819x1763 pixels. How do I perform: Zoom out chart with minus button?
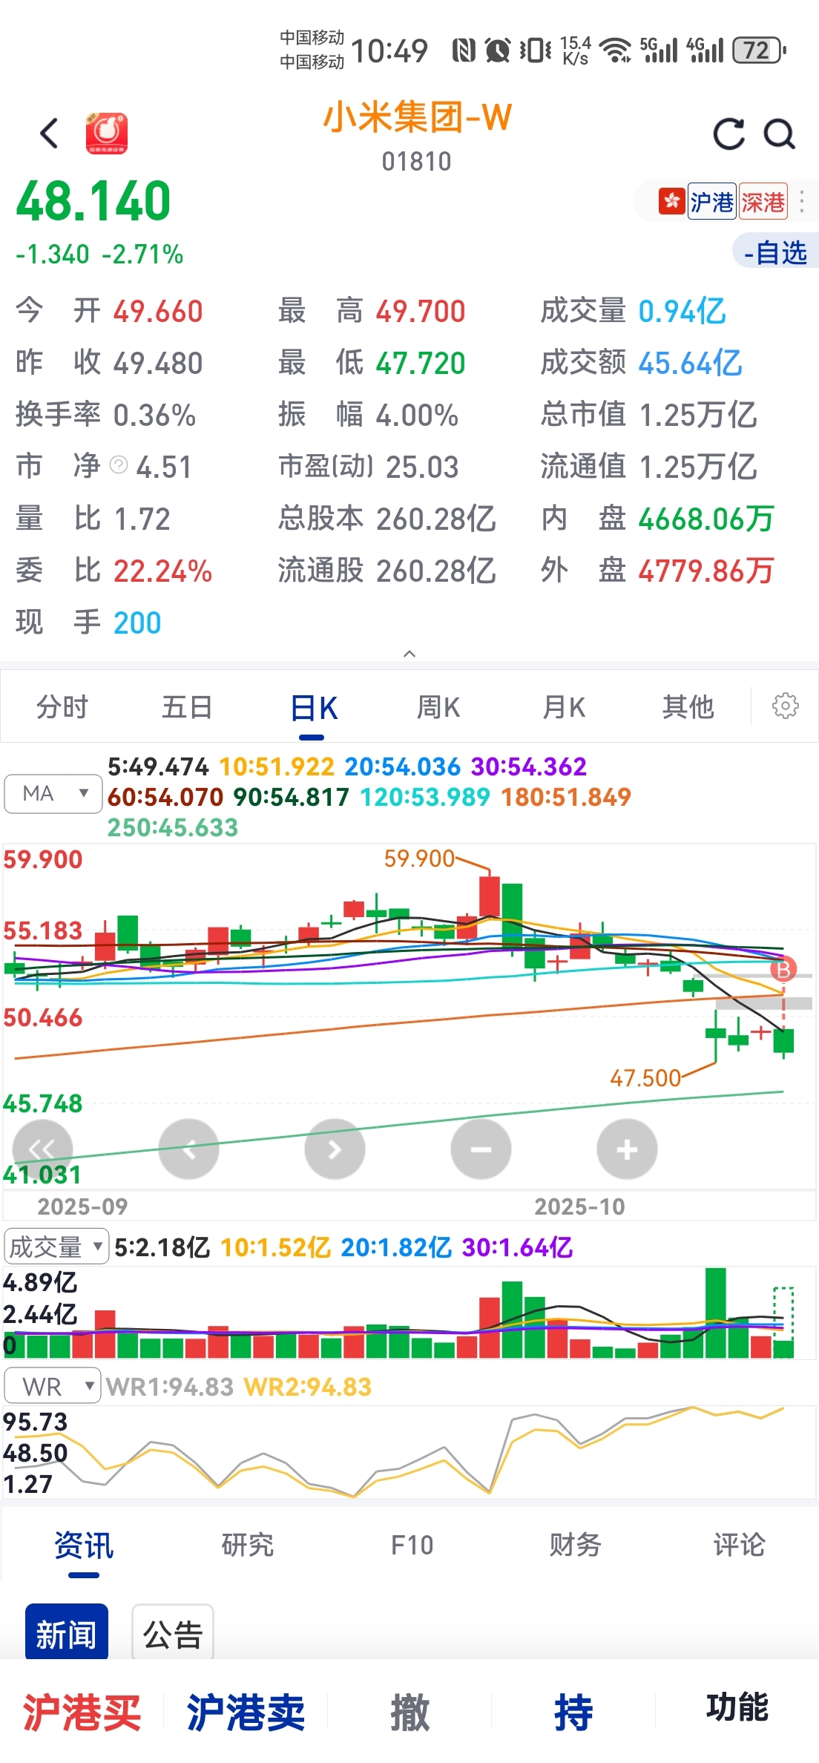481,1149
